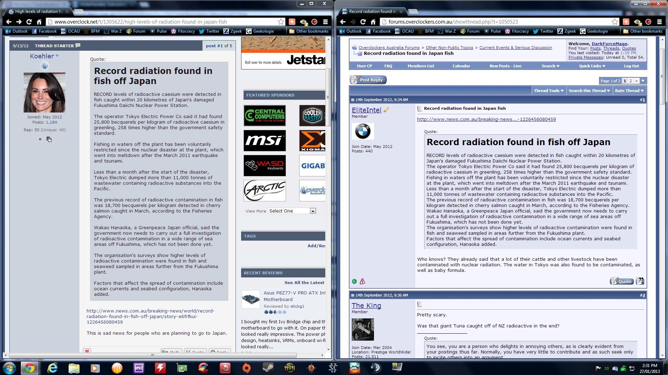668x375 pixels.
Task: Click multi-quote icon beside Quote on post #1
Action: (x=640, y=281)
